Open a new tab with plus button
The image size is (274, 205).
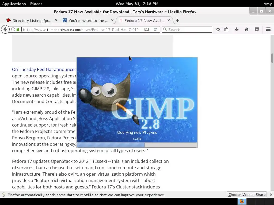point(177,20)
